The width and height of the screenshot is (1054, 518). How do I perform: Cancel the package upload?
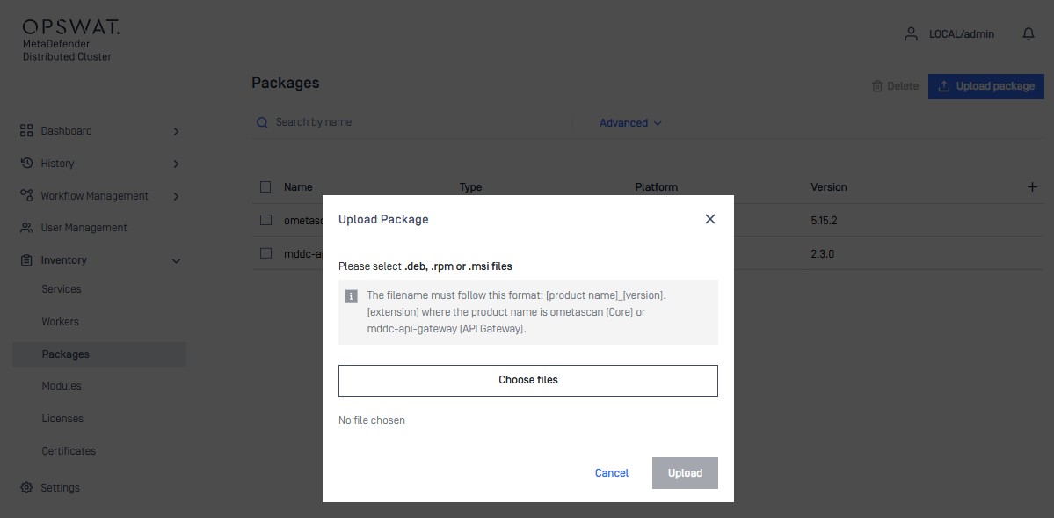pyautogui.click(x=611, y=473)
